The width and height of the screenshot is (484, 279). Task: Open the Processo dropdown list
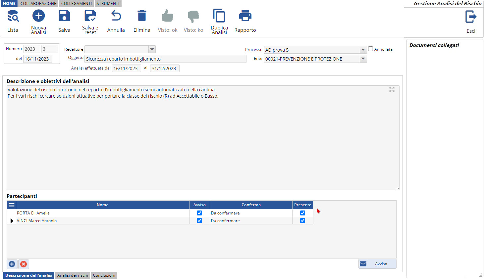(363, 50)
